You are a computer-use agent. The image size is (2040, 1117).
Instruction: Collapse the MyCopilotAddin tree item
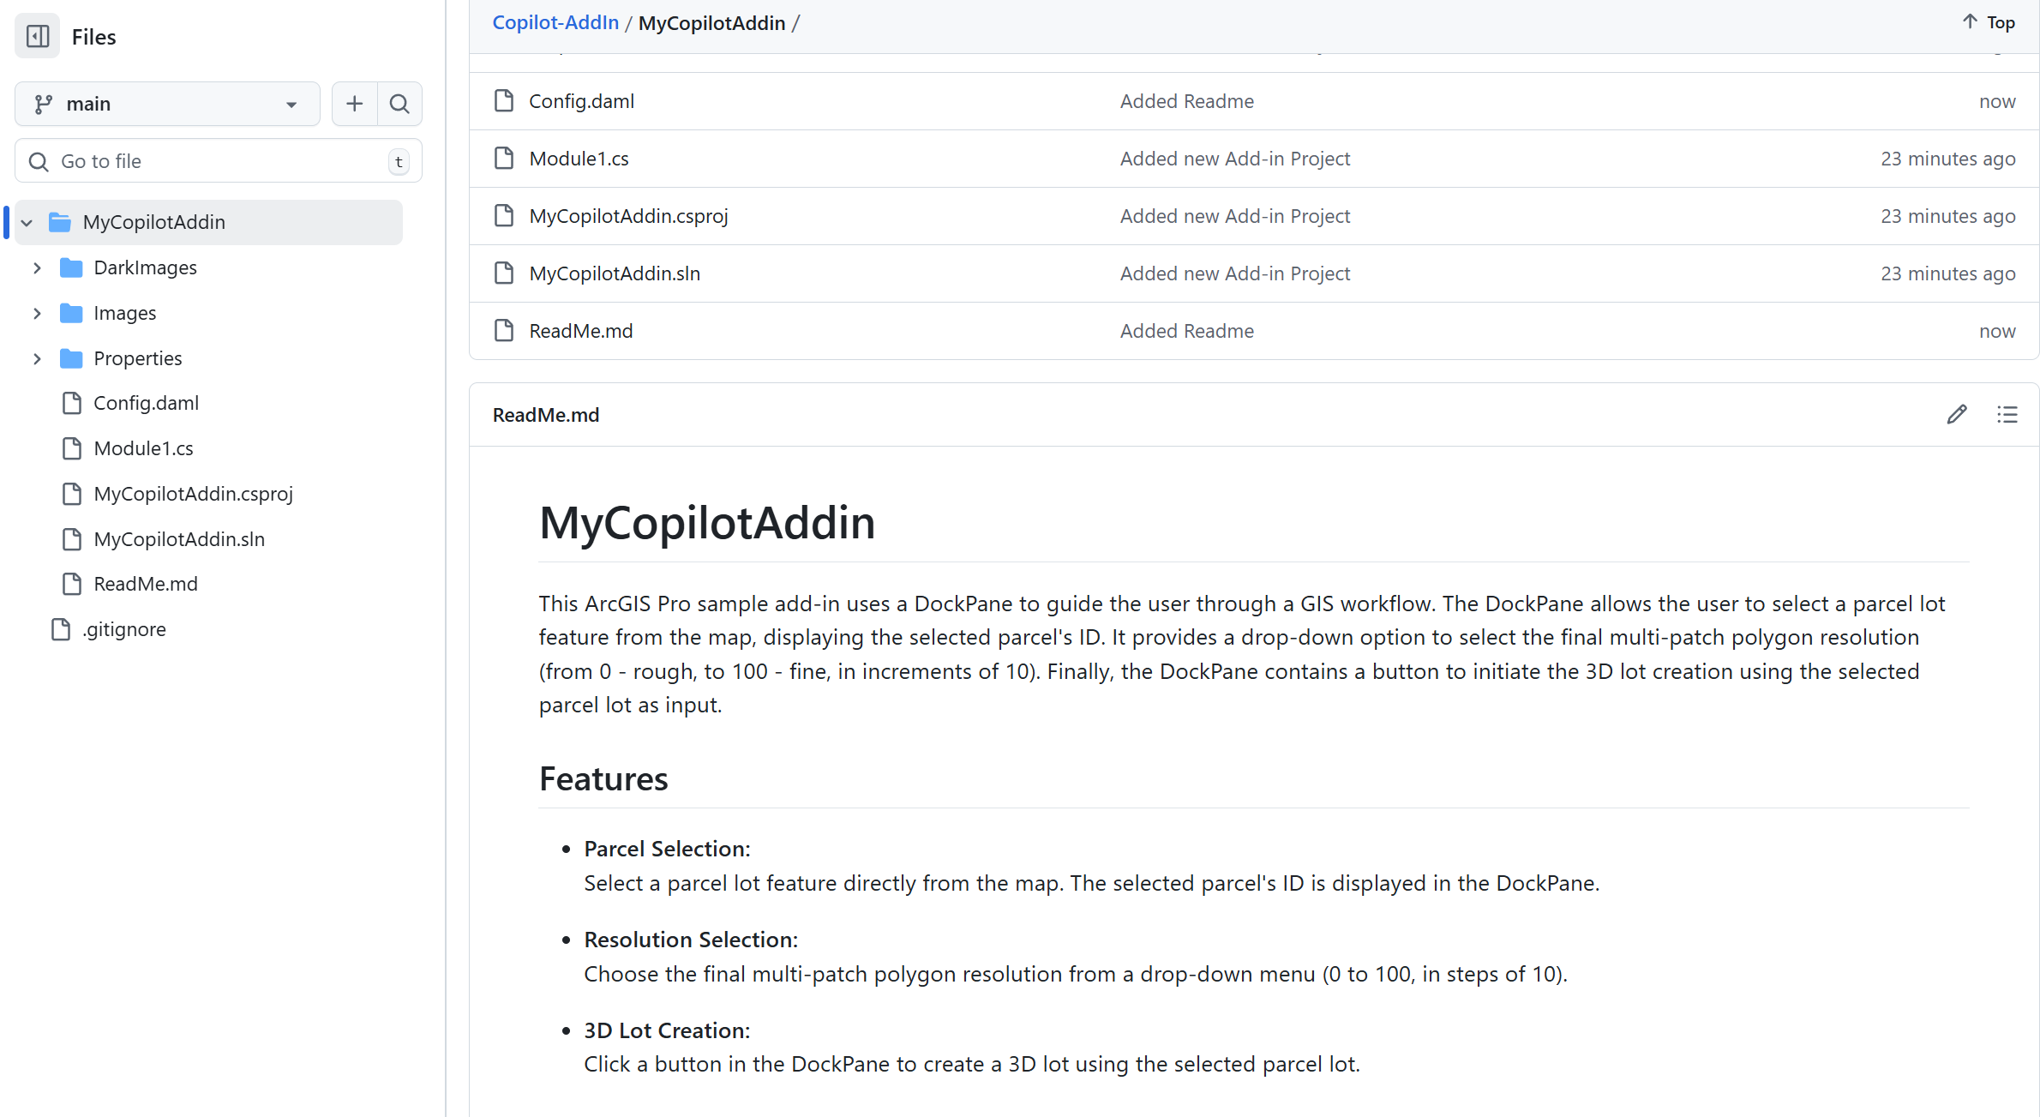[27, 221]
